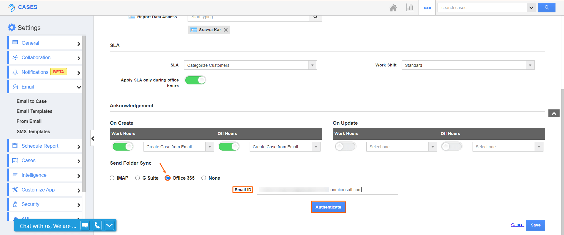Click the Cancel link
The height and width of the screenshot is (235, 564).
point(518,225)
